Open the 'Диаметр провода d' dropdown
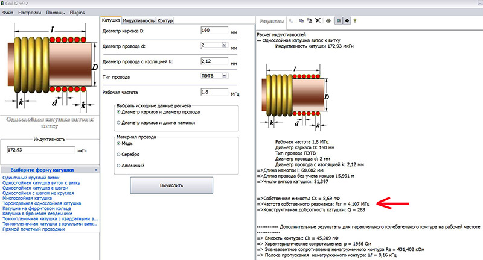Screen dimensions: 483x260 tap(224, 45)
